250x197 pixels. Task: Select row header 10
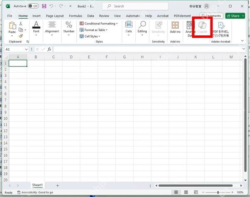click(5, 118)
